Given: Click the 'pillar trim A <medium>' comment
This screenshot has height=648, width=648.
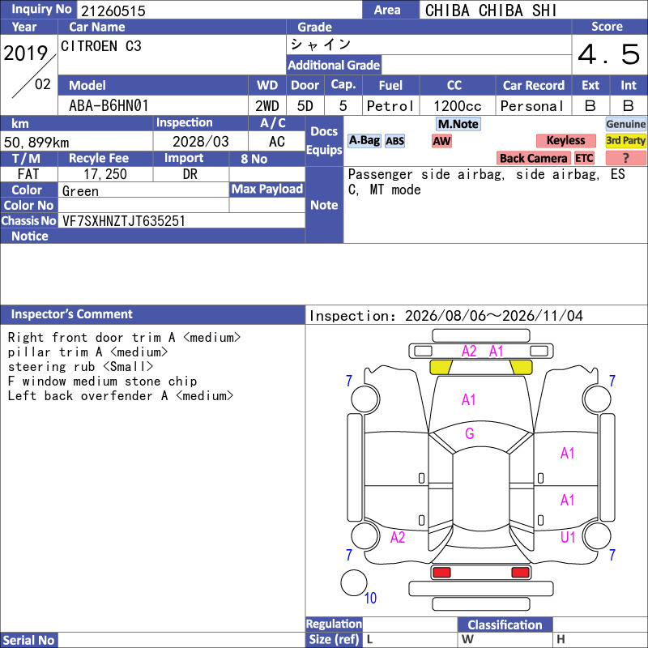Looking at the screenshot, I should (x=87, y=352).
